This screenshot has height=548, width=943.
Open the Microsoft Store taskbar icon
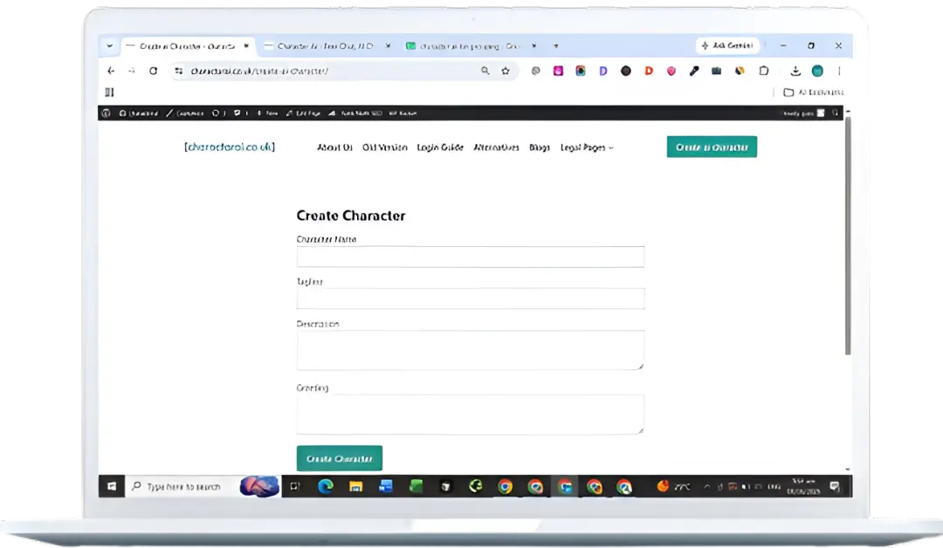[x=445, y=487]
